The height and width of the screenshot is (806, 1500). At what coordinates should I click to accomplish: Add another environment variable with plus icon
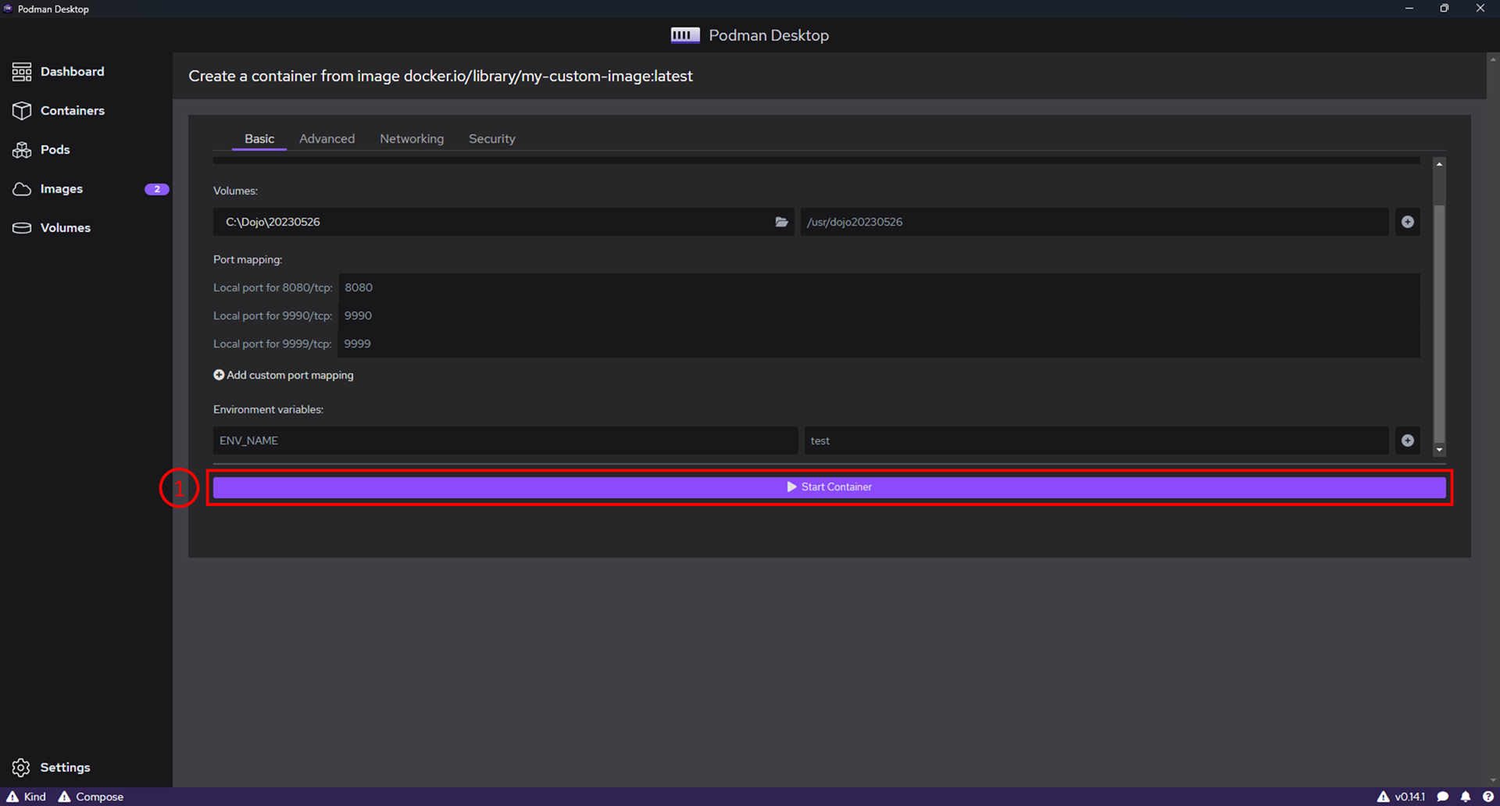[1407, 440]
